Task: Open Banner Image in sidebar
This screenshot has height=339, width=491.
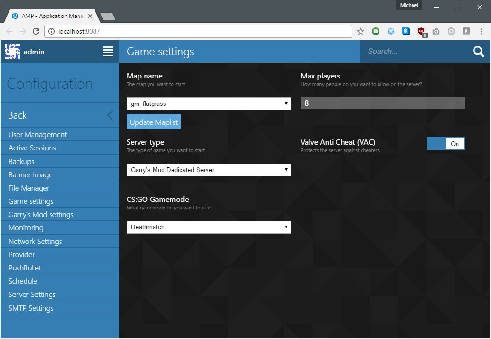Action: (x=60, y=175)
